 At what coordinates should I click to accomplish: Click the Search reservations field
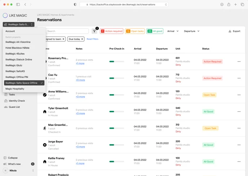pyautogui.click(x=67, y=31)
